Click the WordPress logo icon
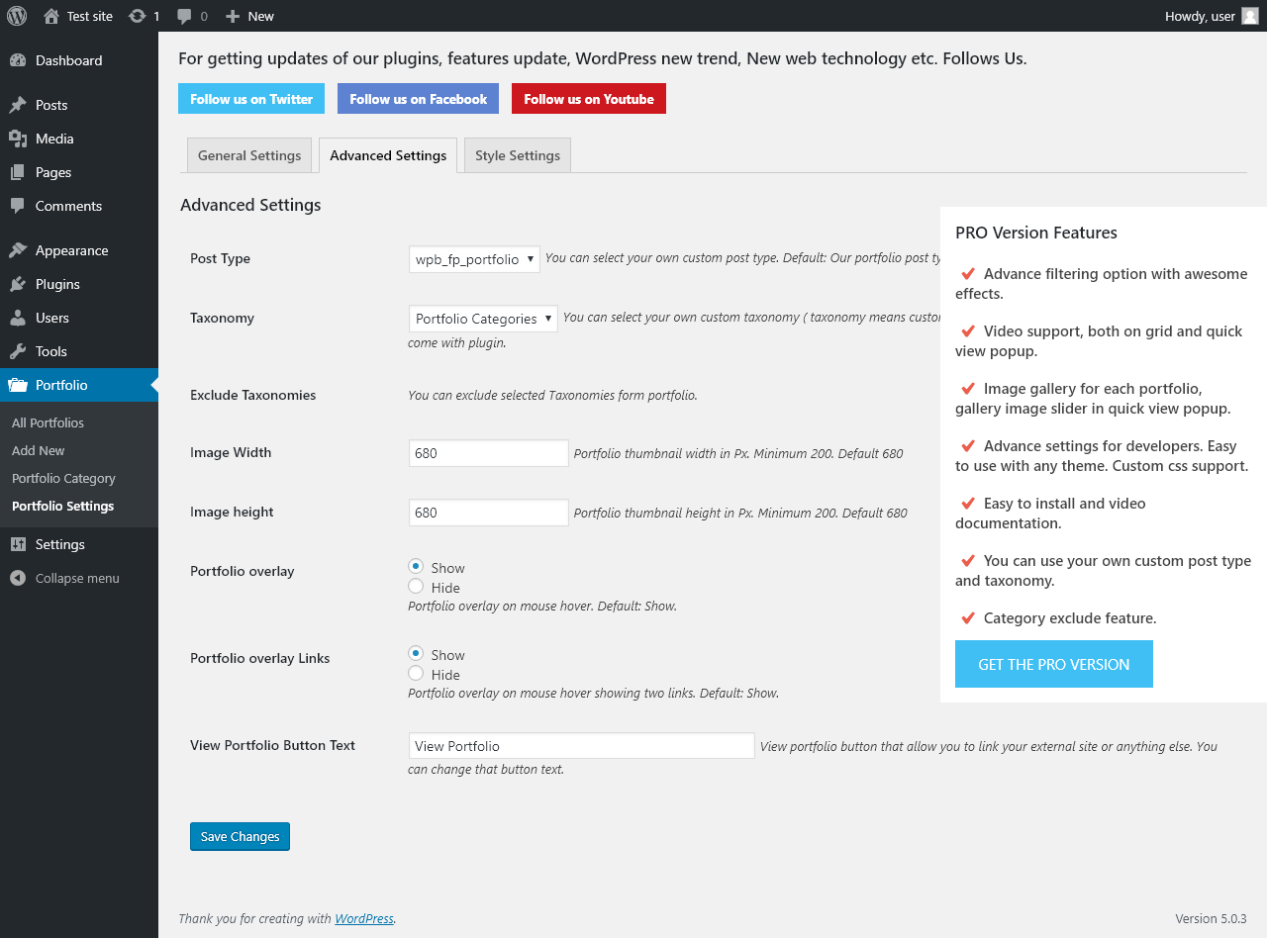The image size is (1267, 938). point(17,16)
